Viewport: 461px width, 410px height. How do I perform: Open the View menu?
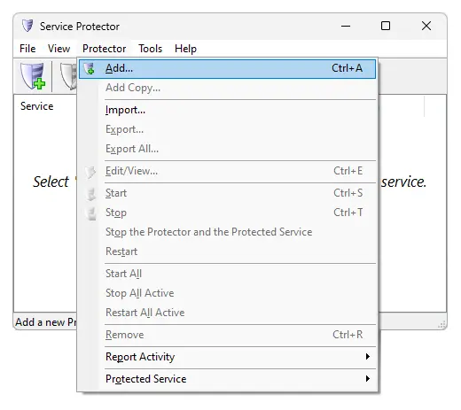pos(59,49)
